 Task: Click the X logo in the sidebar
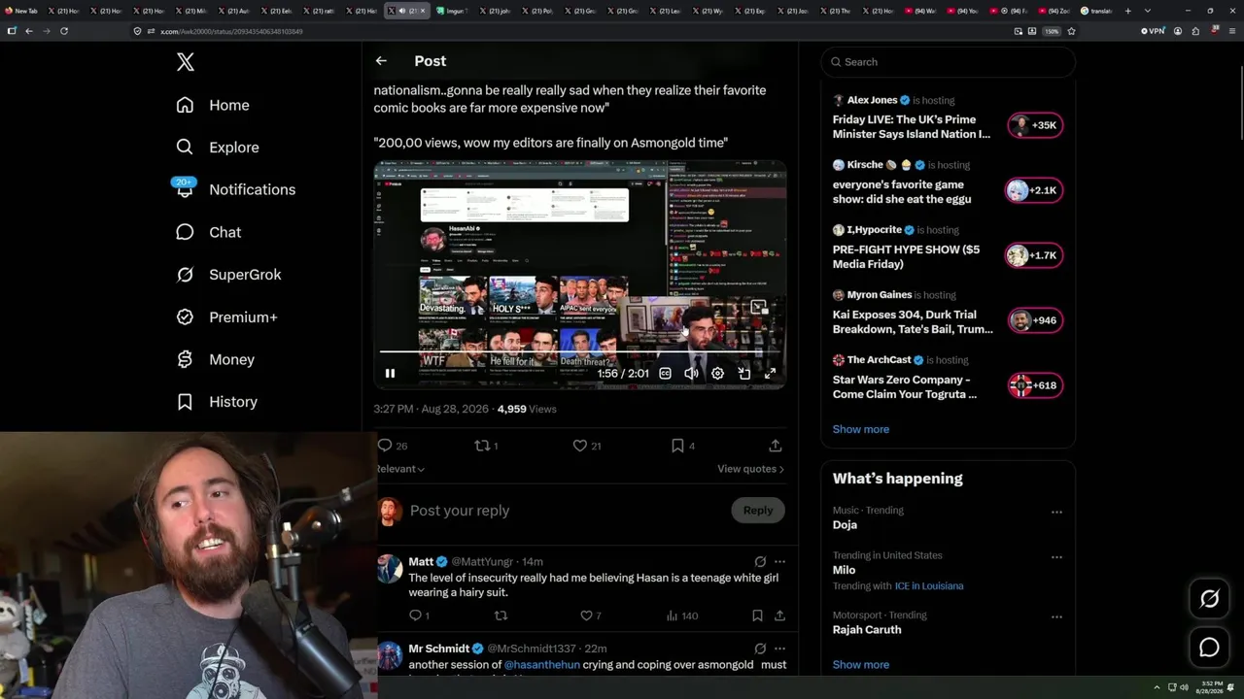(186, 62)
